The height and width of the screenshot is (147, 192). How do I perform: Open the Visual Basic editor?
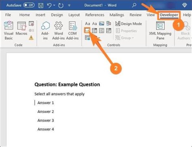click(x=9, y=31)
